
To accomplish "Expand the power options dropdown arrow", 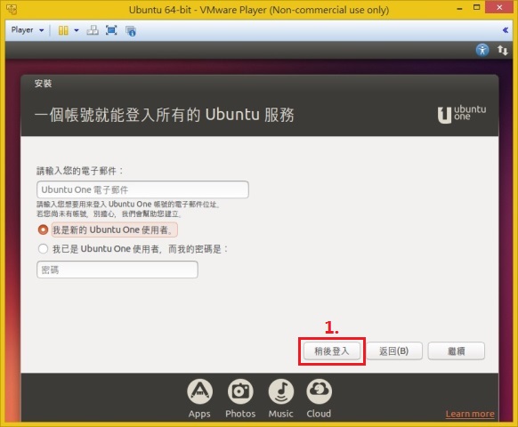I will pos(77,30).
